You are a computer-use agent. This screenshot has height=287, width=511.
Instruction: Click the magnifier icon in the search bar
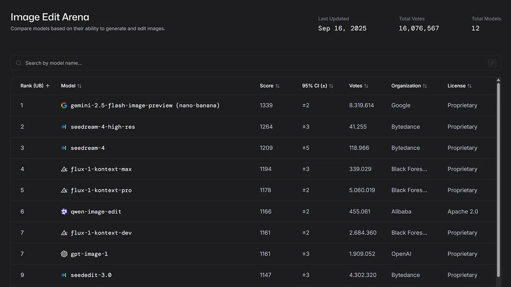19,63
